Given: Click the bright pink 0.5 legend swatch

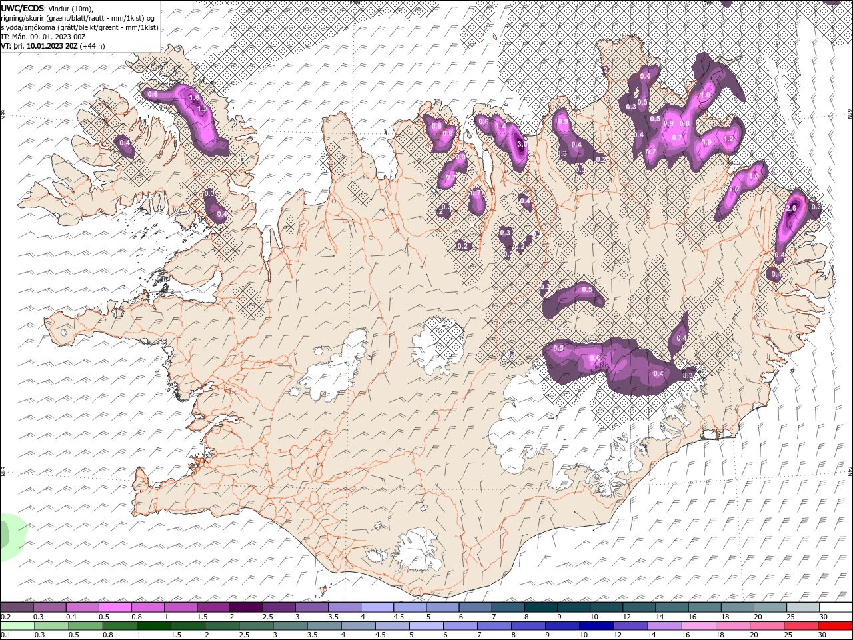Looking at the screenshot, I should click(115, 607).
